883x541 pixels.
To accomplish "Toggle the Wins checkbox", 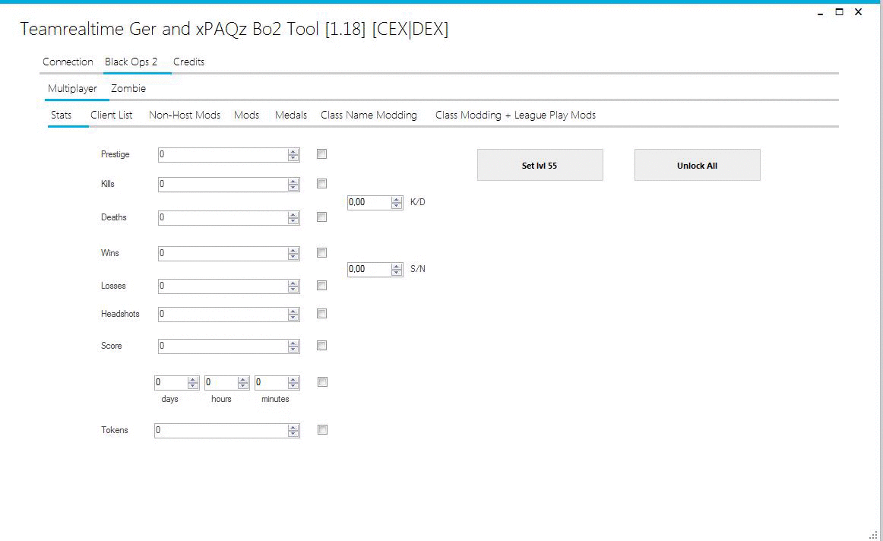I will coord(321,253).
